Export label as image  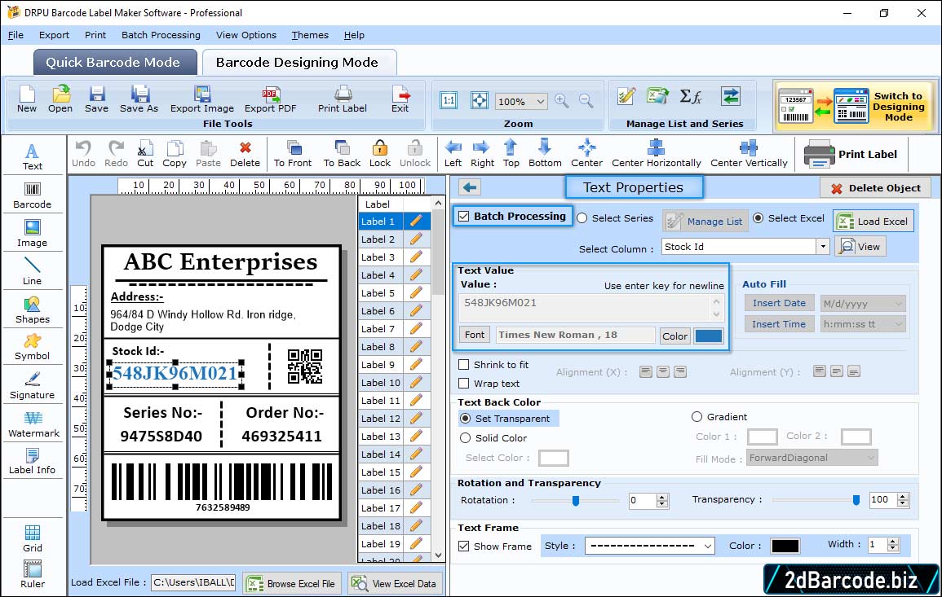(202, 99)
